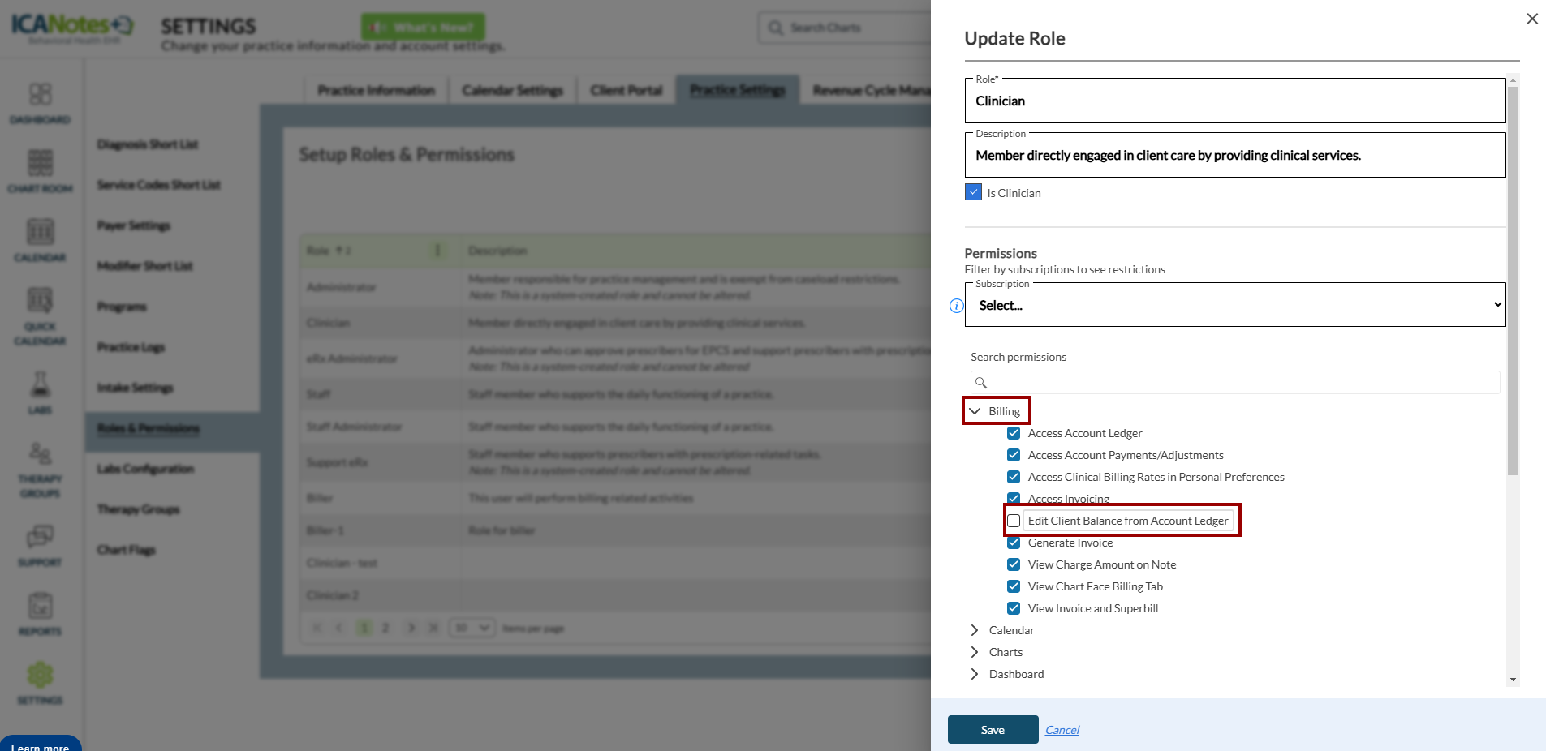
Task: Expand the Calendar permissions group
Action: (975, 630)
